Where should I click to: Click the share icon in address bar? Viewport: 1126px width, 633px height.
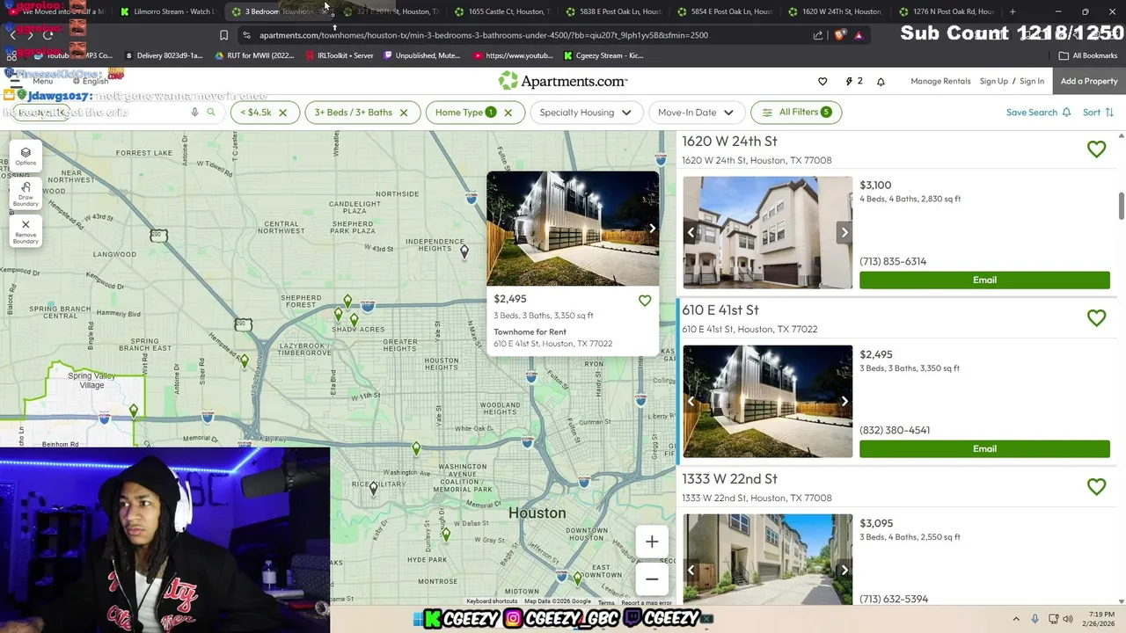(818, 35)
